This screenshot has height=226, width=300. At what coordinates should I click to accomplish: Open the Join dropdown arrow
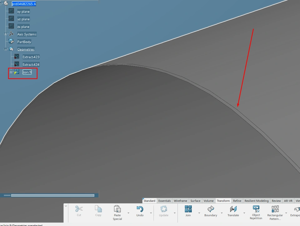click(199, 213)
